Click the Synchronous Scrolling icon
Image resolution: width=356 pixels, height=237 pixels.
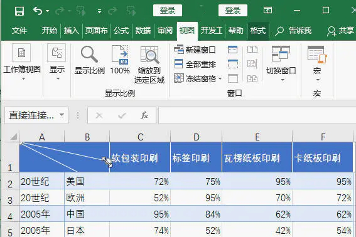point(252,64)
